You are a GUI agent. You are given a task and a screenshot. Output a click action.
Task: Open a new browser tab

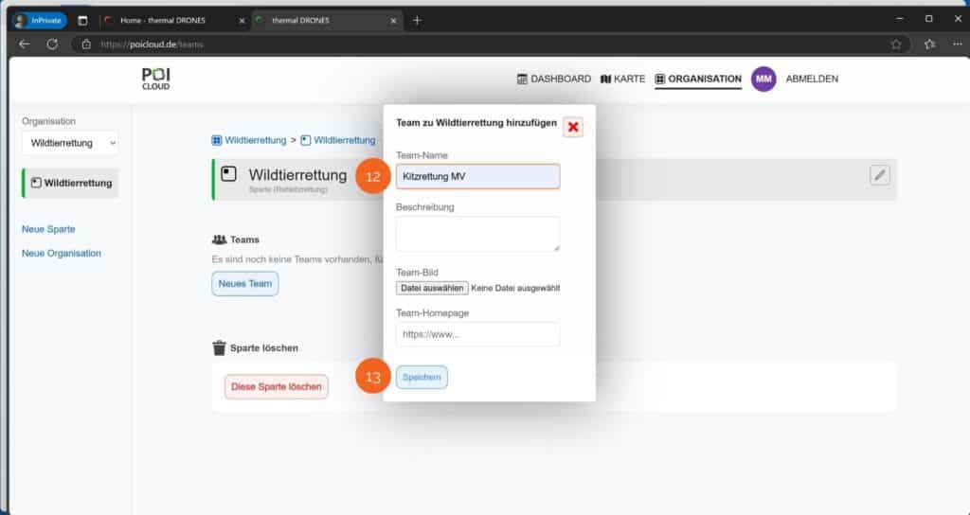(x=418, y=20)
